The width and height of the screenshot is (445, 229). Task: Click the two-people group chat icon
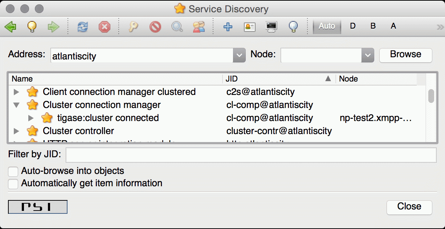click(199, 26)
